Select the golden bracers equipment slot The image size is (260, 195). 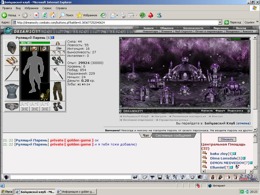(12, 61)
